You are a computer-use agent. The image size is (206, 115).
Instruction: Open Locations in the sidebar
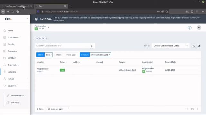12,72
